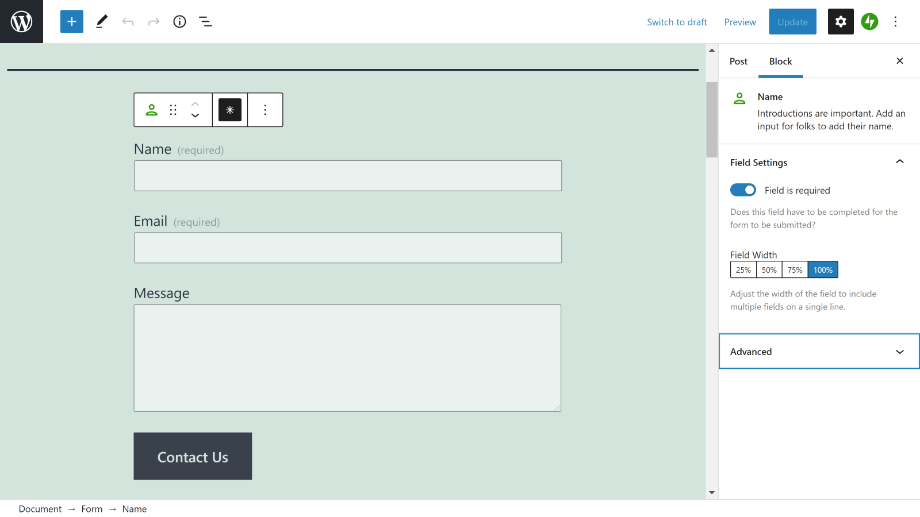Image resolution: width=920 pixels, height=517 pixels.
Task: Set field width to 50%
Action: [769, 270]
